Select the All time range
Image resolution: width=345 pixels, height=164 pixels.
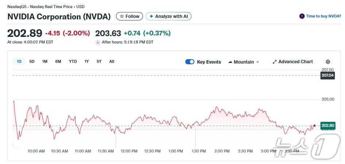(112, 61)
